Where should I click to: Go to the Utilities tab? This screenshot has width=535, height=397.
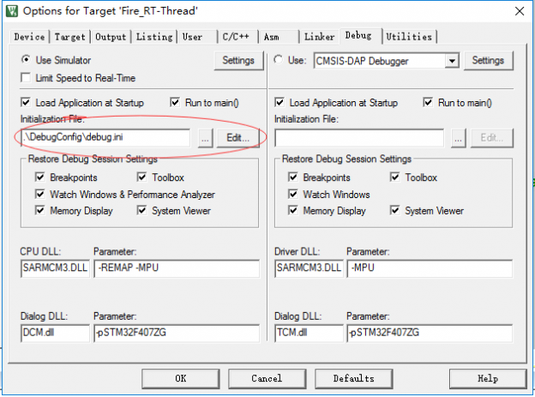(408, 37)
